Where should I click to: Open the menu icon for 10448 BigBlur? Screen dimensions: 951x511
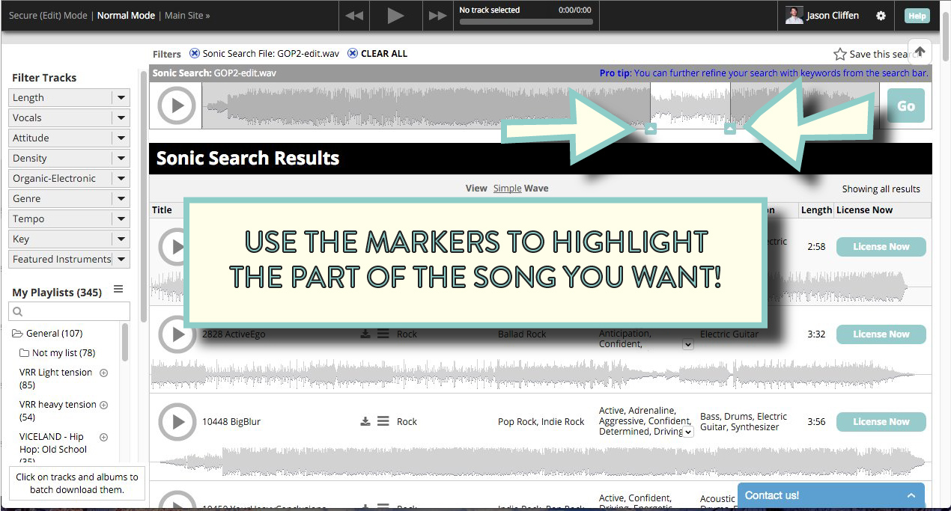tap(383, 422)
